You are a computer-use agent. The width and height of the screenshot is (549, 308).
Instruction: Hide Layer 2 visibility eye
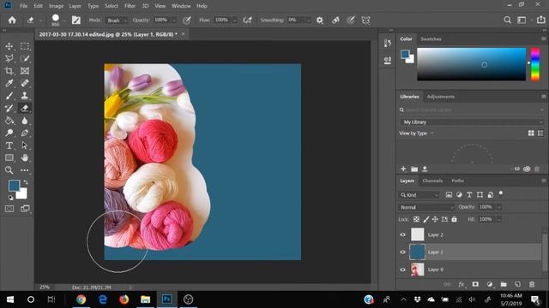point(402,234)
